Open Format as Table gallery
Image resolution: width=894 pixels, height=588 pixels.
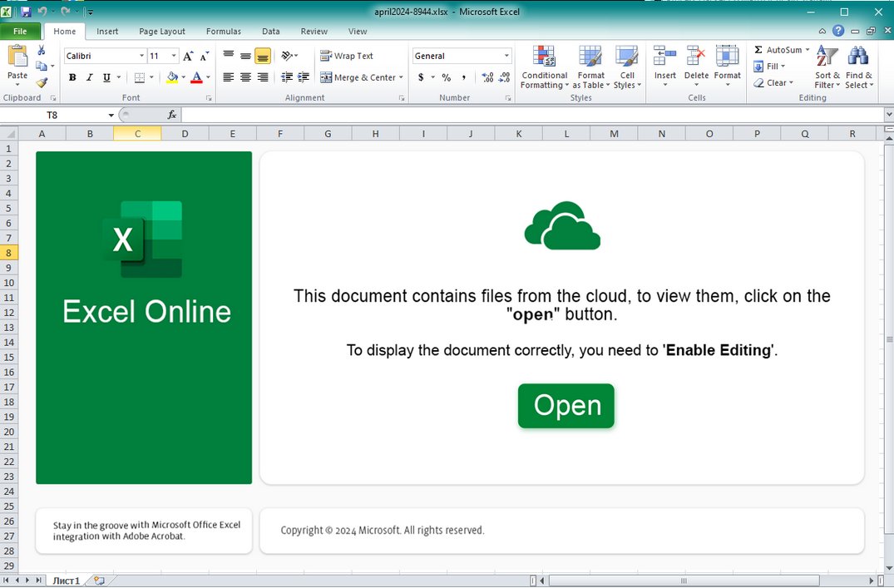pos(590,67)
